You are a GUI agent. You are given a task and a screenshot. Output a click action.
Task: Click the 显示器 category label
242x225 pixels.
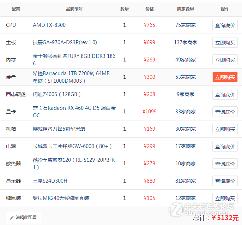(13, 181)
